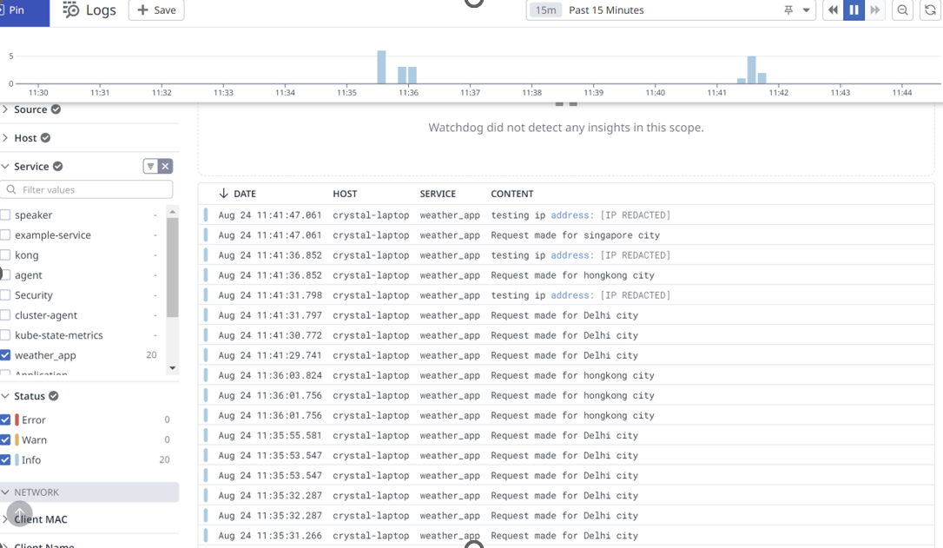The height and width of the screenshot is (548, 943).
Task: Clear the Service facet with X icon
Action: point(165,167)
